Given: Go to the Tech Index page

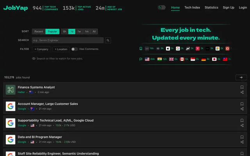Looking at the screenshot, I should (x=192, y=7).
